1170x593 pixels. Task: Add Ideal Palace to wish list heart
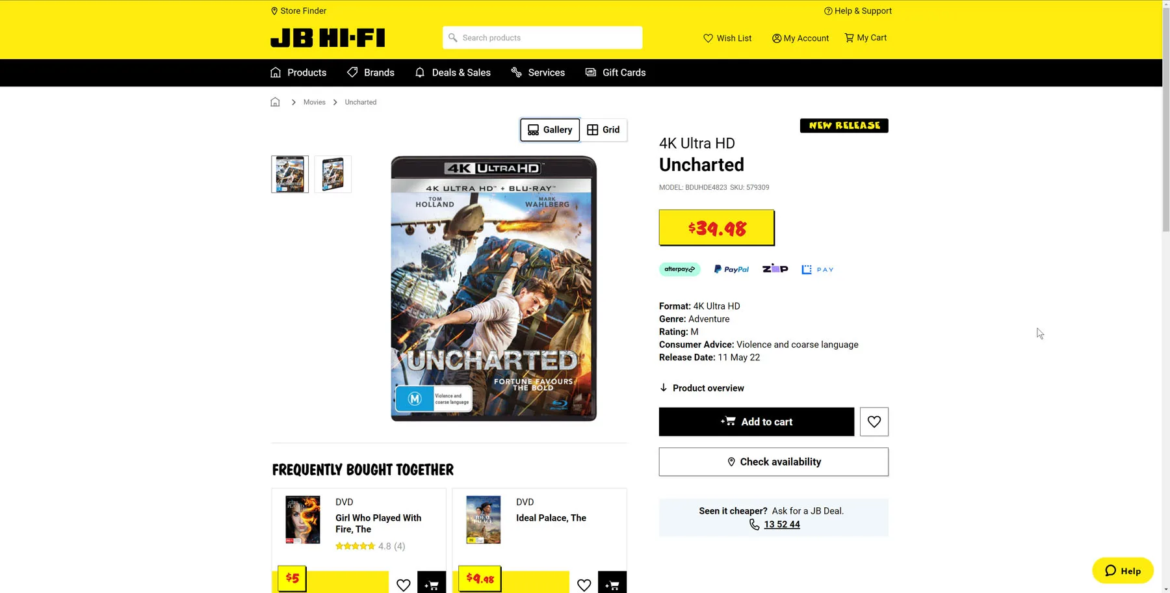pos(584,585)
